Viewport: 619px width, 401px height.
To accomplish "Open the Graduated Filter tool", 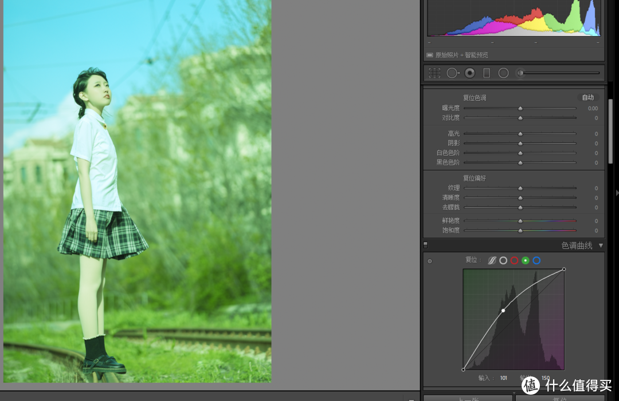I will coord(487,73).
